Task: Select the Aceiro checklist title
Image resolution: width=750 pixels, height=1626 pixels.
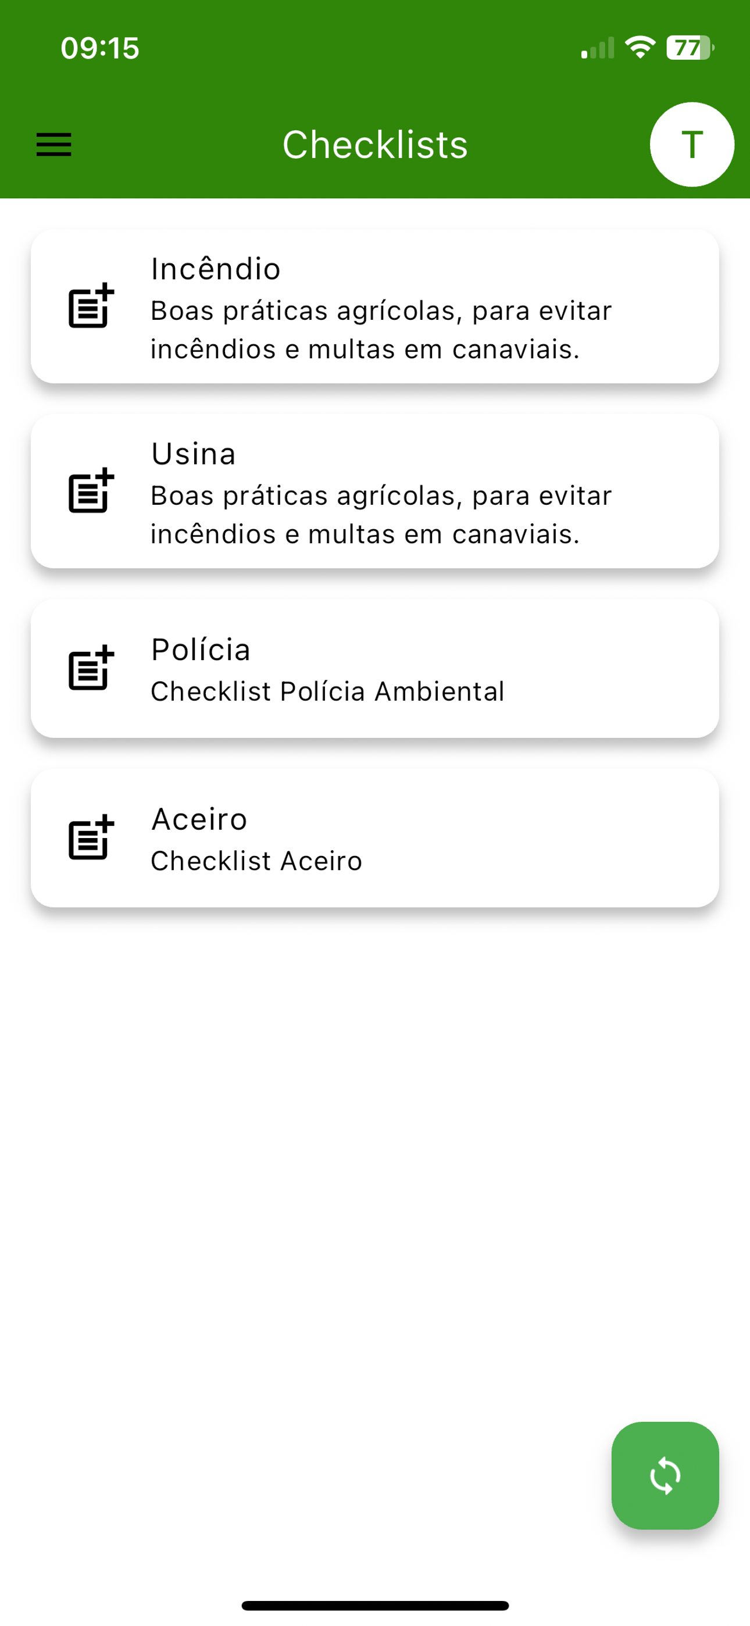Action: click(199, 819)
